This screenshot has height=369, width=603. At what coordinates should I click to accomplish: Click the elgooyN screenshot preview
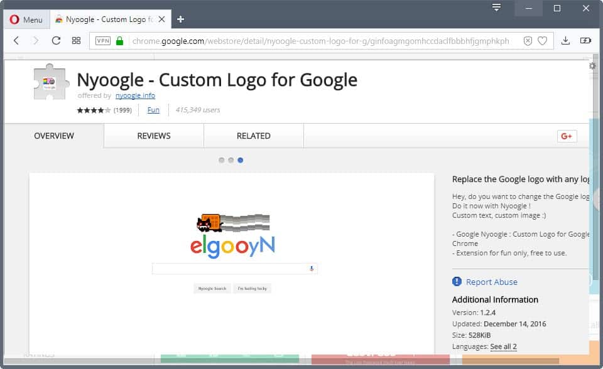coord(232,264)
